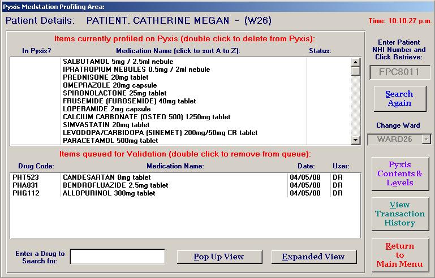Click the queue User column header
Screen dimensions: 435x278
[x=341, y=166]
